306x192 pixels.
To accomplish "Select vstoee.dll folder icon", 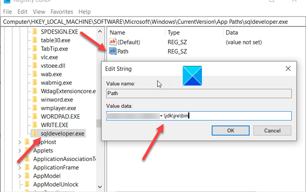I will pos(35,65).
